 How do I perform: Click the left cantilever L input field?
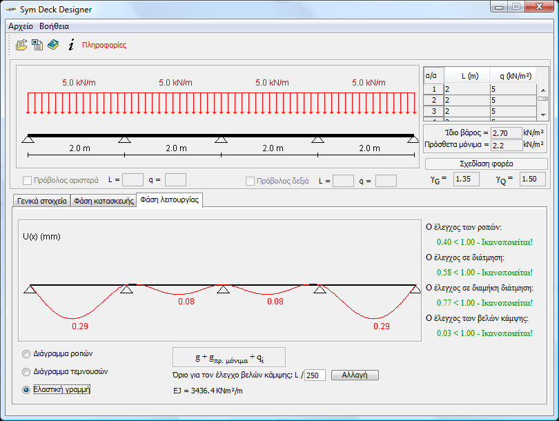133,180
